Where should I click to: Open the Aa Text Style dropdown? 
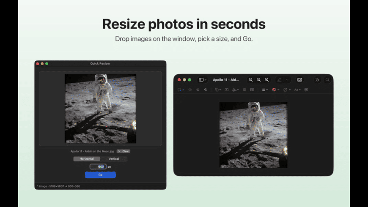297,90
